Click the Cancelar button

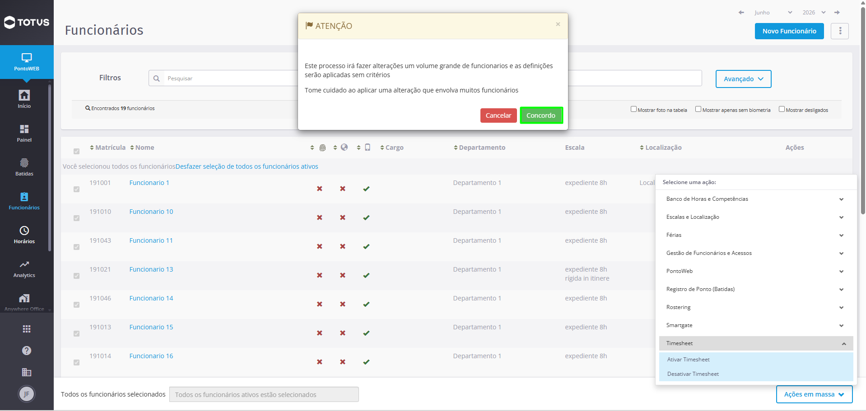click(x=498, y=115)
